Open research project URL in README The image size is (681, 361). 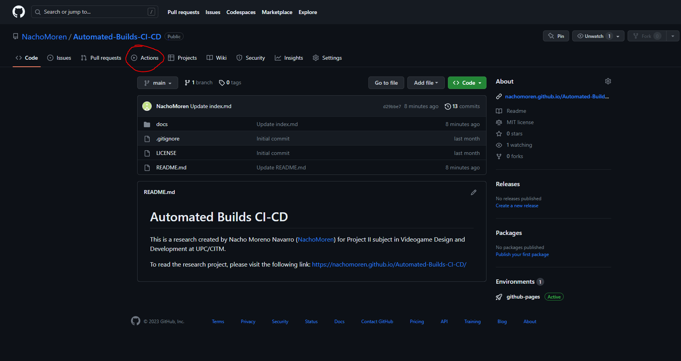(x=389, y=265)
